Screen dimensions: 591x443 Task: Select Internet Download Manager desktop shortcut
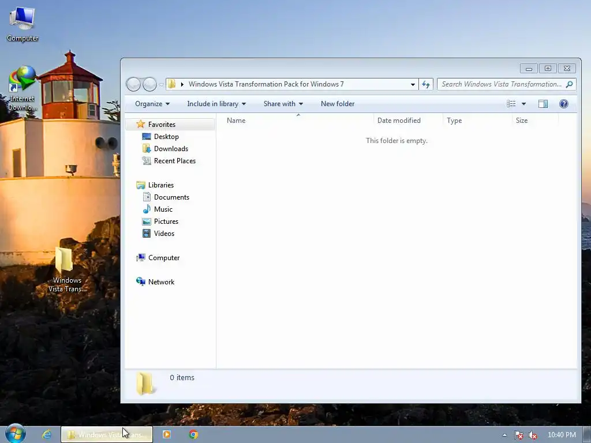23,88
